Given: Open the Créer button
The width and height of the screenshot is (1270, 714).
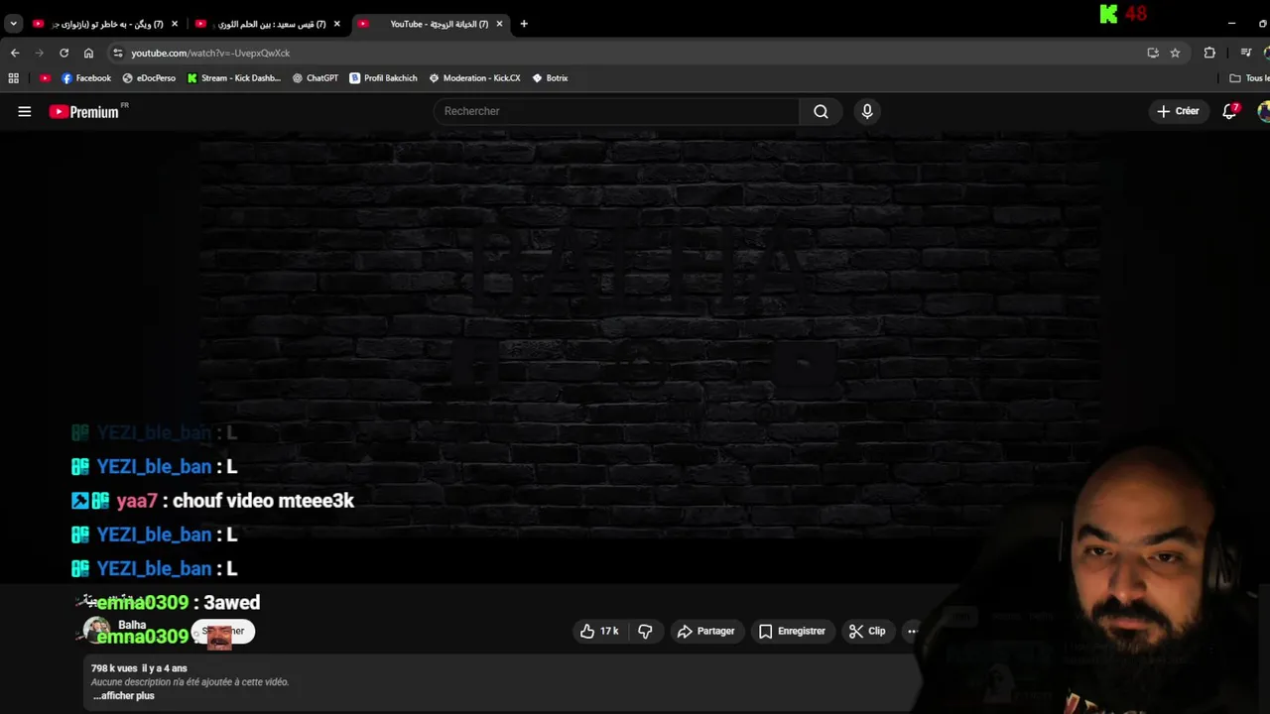Looking at the screenshot, I should pyautogui.click(x=1178, y=111).
